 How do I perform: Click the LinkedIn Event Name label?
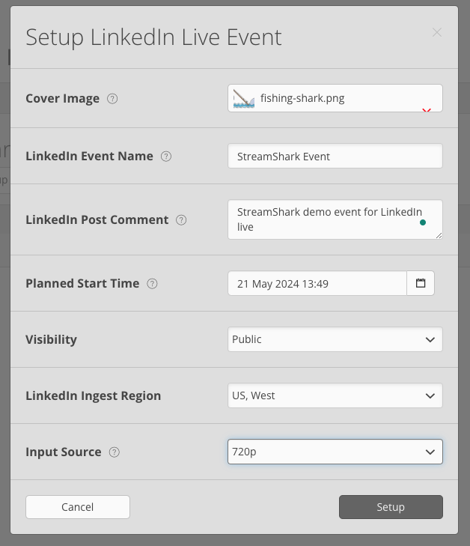click(89, 156)
